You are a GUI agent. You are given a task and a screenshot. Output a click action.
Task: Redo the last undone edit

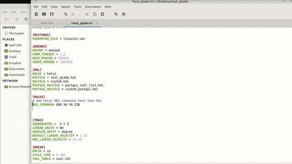(x=73, y=14)
